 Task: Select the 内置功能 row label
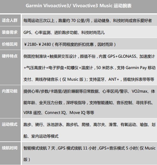[x=10, y=91]
